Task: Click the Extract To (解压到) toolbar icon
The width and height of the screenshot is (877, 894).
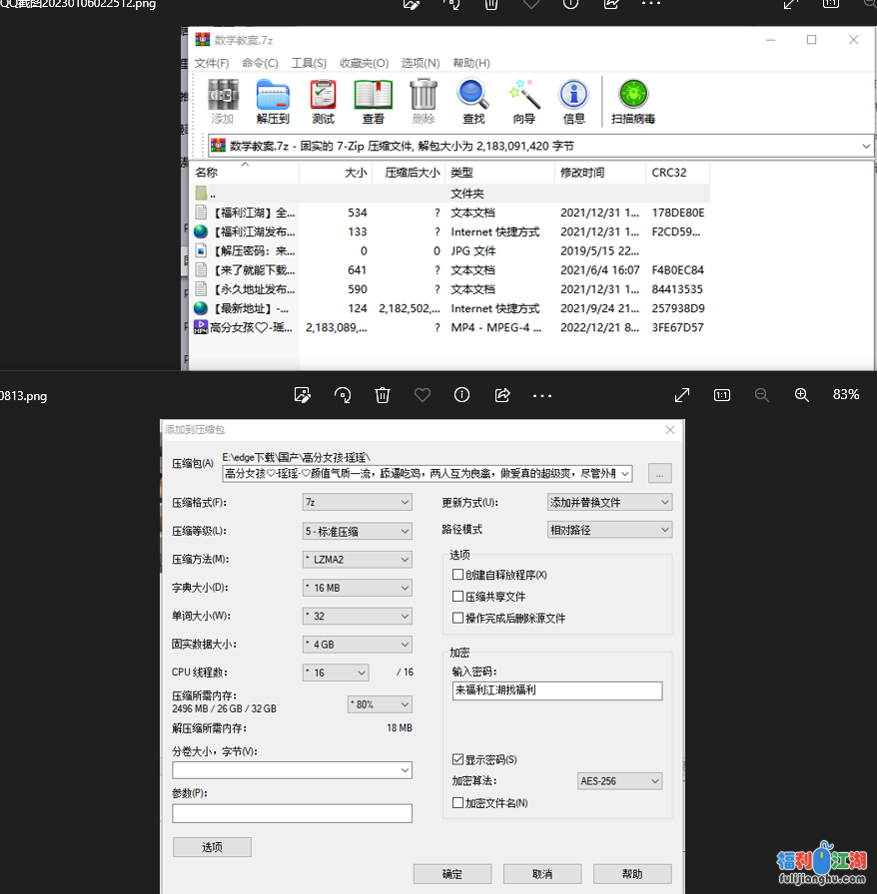Action: (x=273, y=102)
